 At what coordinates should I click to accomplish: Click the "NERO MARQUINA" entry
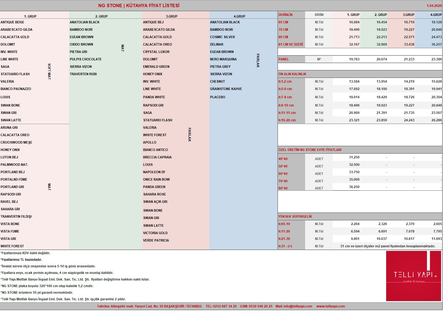point(223,59)
